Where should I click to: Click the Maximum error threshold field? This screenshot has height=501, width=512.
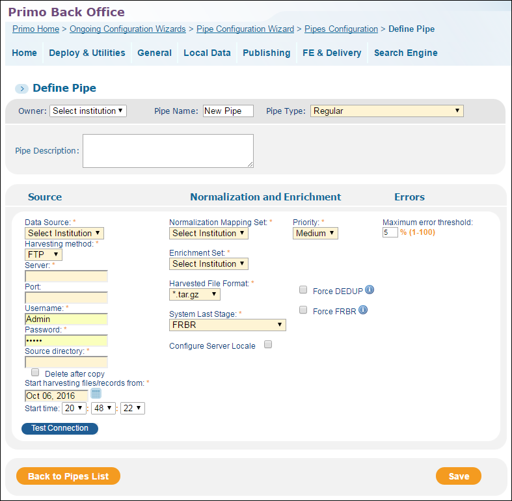(x=390, y=232)
